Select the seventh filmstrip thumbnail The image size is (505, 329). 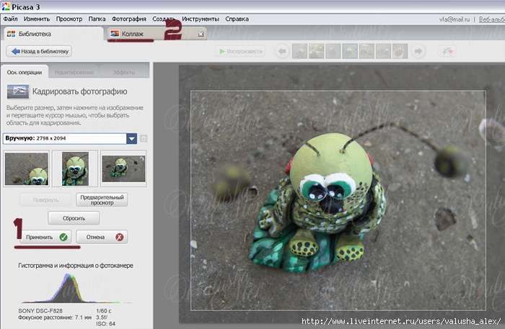click(400, 51)
